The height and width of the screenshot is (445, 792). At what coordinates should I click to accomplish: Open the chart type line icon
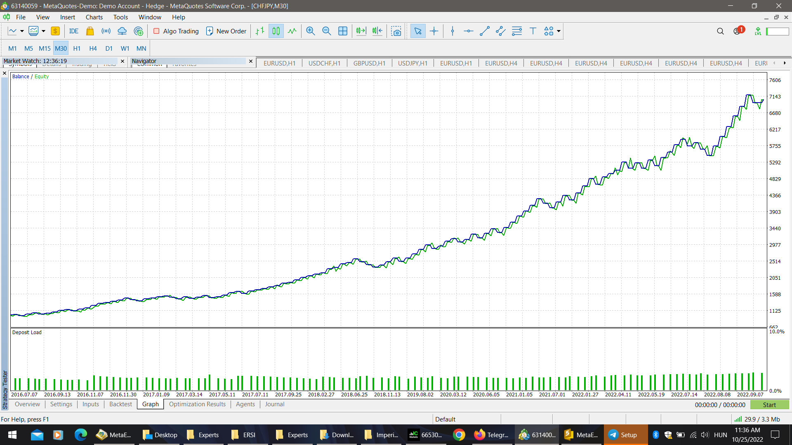12,31
